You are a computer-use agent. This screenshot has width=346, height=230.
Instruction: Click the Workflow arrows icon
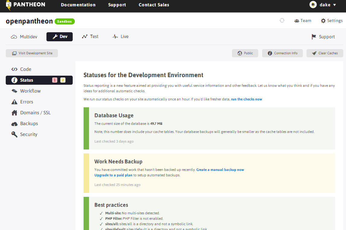(x=14, y=91)
